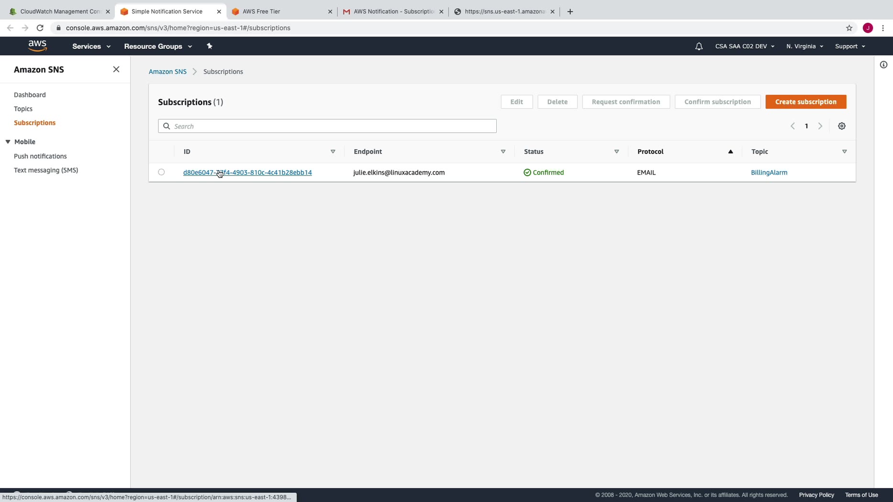This screenshot has width=893, height=502.
Task: Open Text messaging (SMS) in sidebar
Action: tap(46, 170)
